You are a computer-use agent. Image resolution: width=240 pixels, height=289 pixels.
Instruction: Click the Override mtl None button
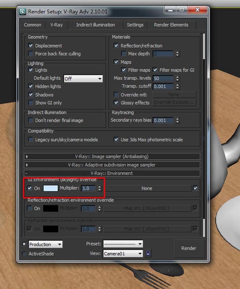(x=174, y=95)
